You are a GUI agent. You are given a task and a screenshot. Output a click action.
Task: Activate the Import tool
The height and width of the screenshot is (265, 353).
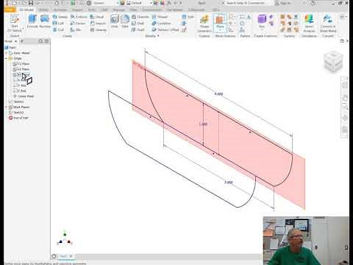click(98, 23)
